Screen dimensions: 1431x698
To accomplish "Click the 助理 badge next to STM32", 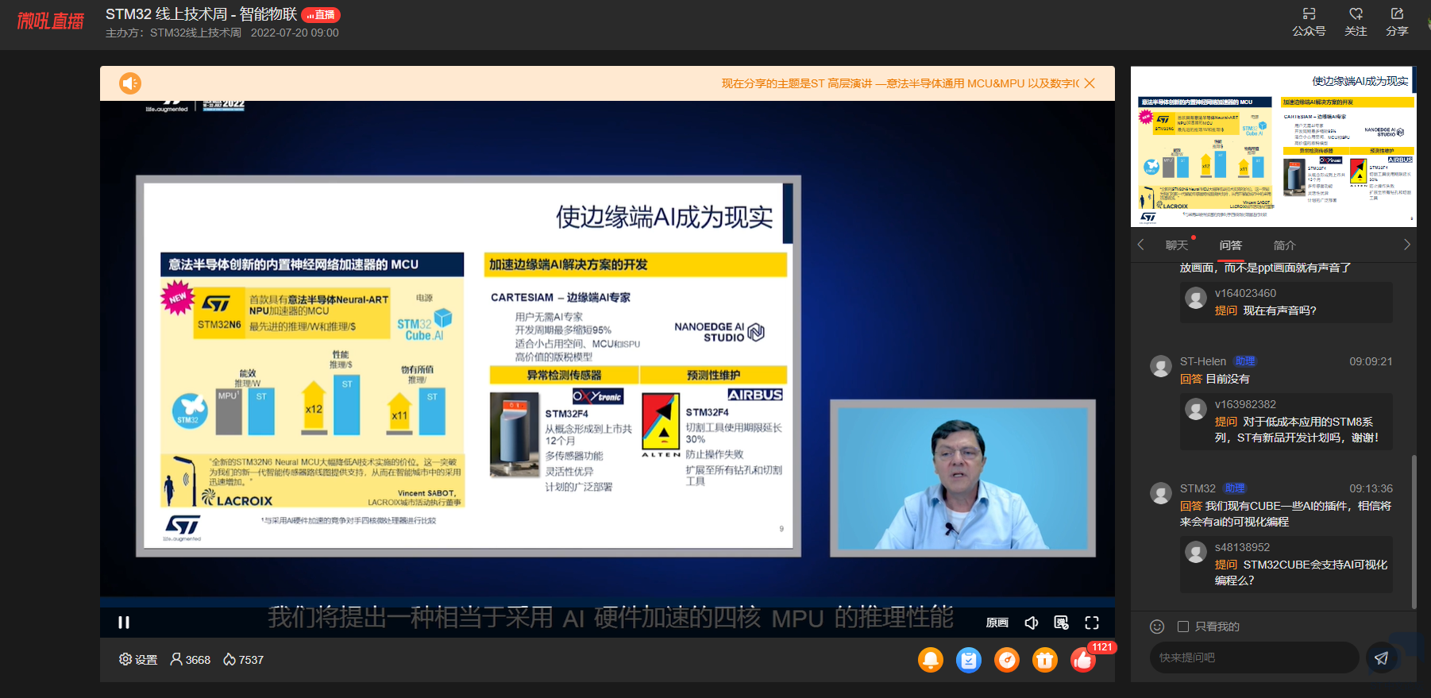I will 1235,488.
